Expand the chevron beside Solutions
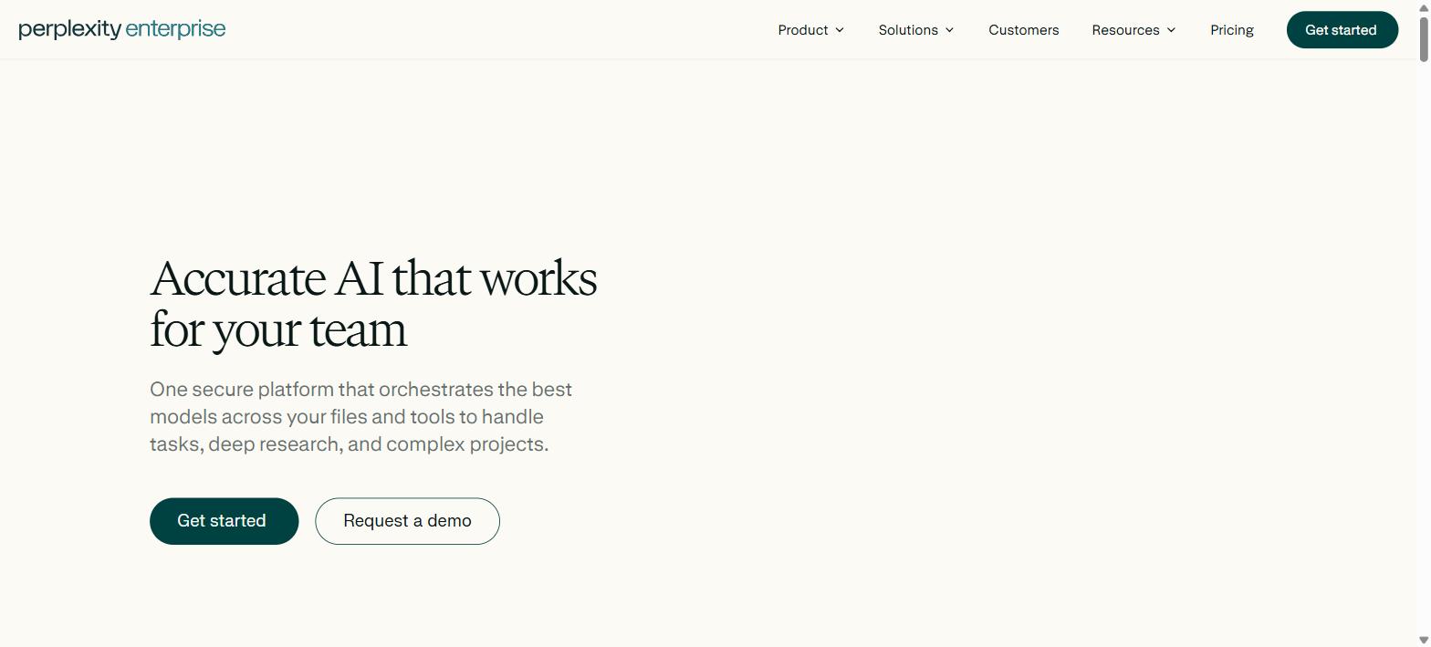Viewport: 1431px width, 647px height. (949, 30)
